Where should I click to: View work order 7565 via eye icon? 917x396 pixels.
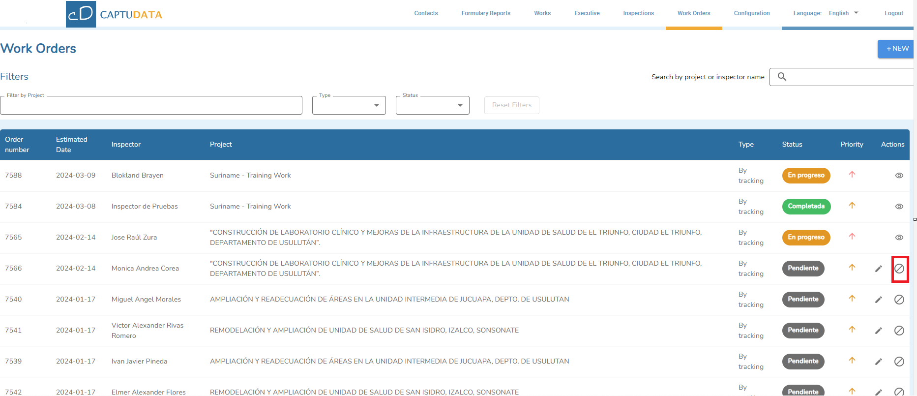coord(899,238)
